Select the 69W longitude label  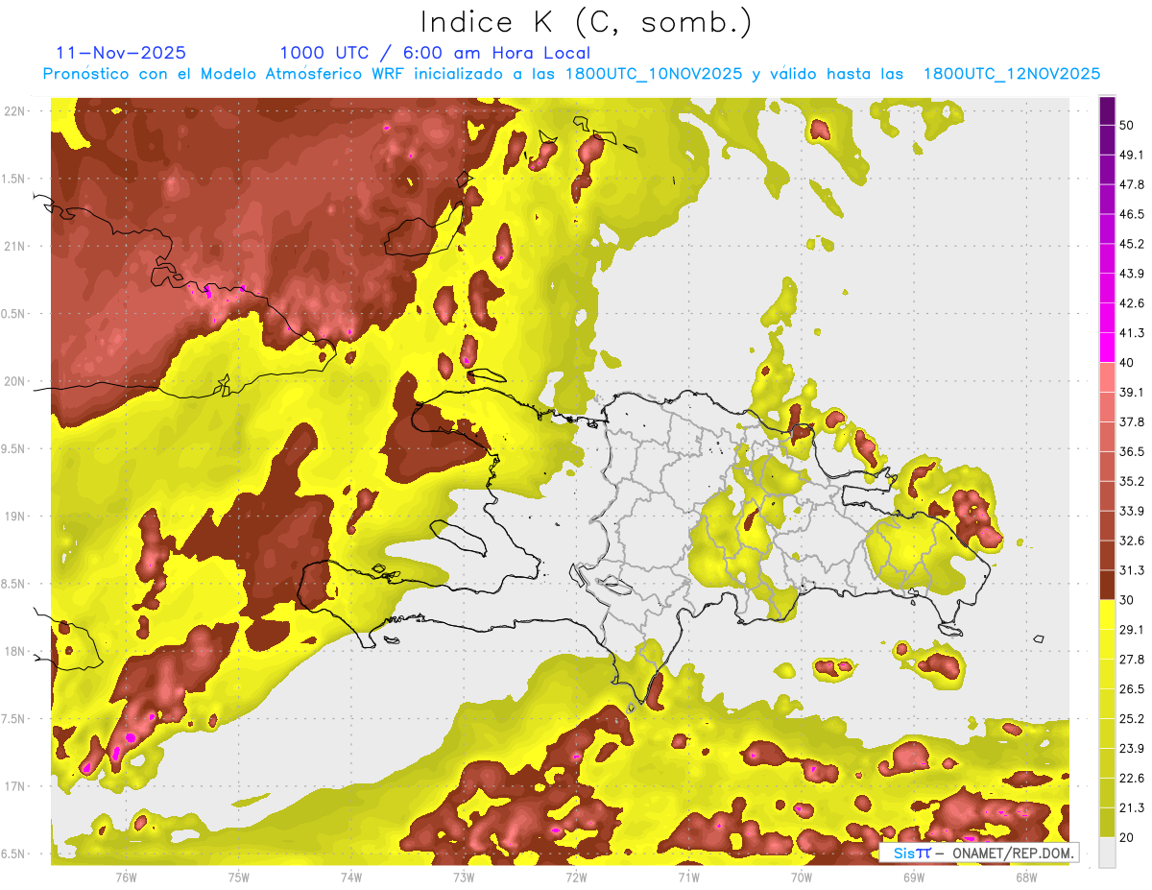click(x=913, y=878)
